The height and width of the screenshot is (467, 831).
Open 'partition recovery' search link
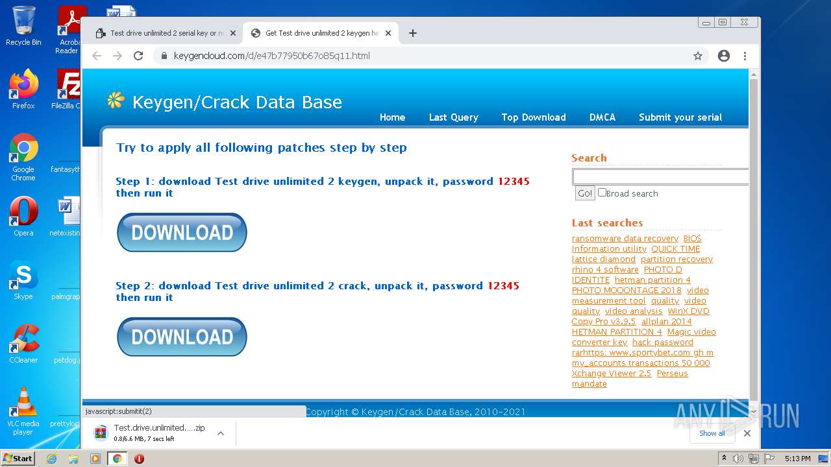(x=676, y=259)
